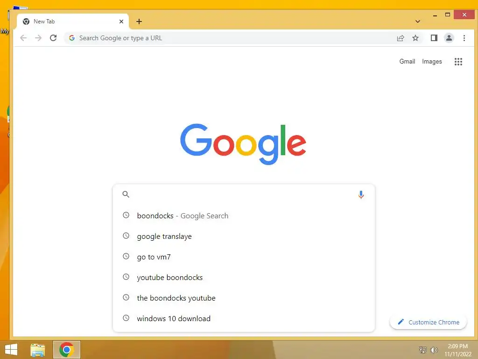
Task: Open the Gmail link
Action: pyautogui.click(x=407, y=61)
